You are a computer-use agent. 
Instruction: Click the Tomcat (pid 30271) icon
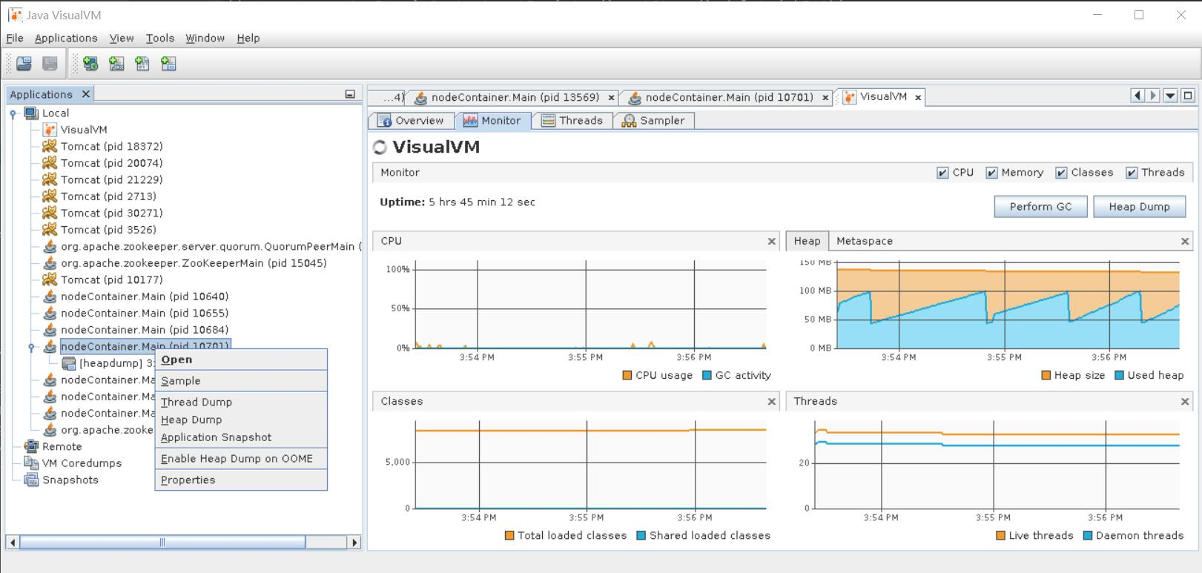point(50,213)
